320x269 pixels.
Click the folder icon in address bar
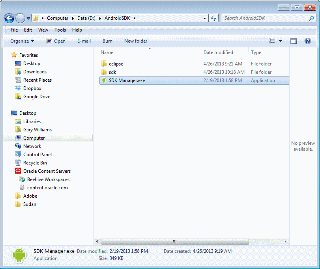click(x=35, y=18)
